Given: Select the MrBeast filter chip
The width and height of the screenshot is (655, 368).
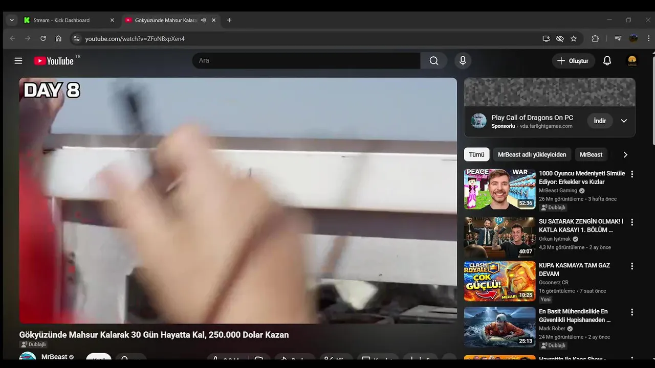Looking at the screenshot, I should (x=591, y=155).
